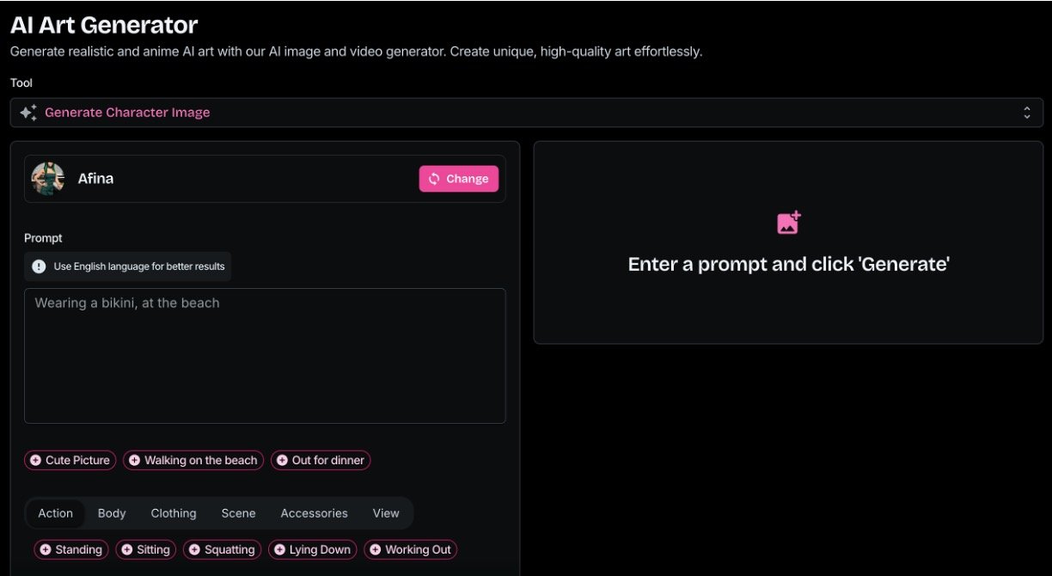This screenshot has width=1052, height=576.
Task: Switch to the Body tab
Action: (112, 513)
